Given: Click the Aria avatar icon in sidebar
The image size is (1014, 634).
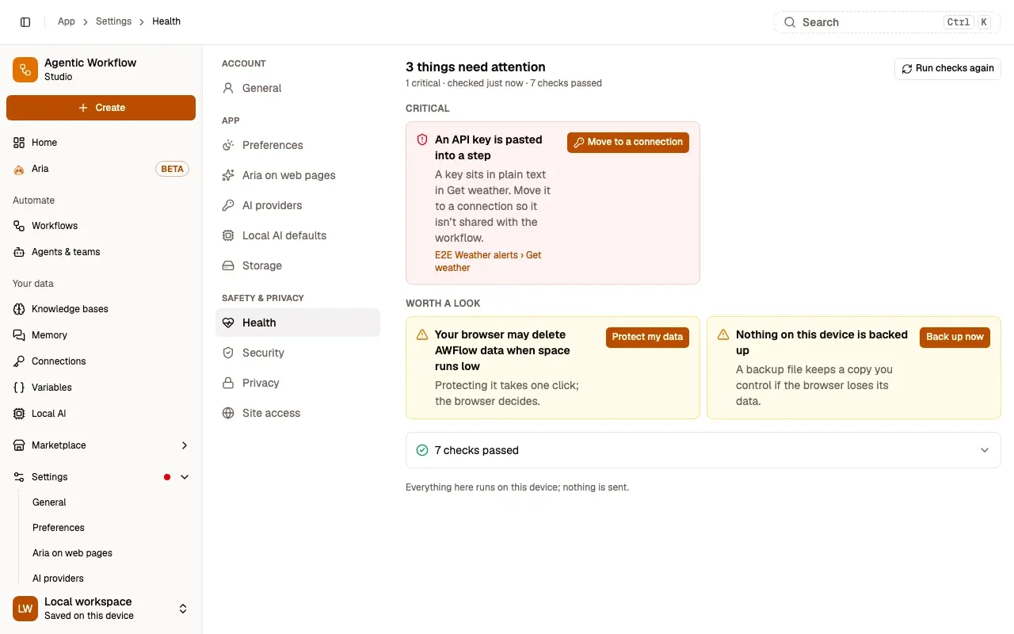Looking at the screenshot, I should click(19, 169).
